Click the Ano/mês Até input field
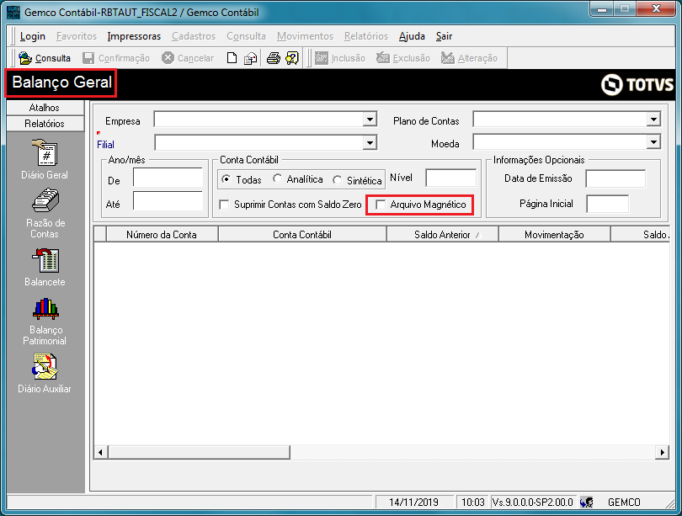This screenshot has height=516, width=682. (x=168, y=201)
